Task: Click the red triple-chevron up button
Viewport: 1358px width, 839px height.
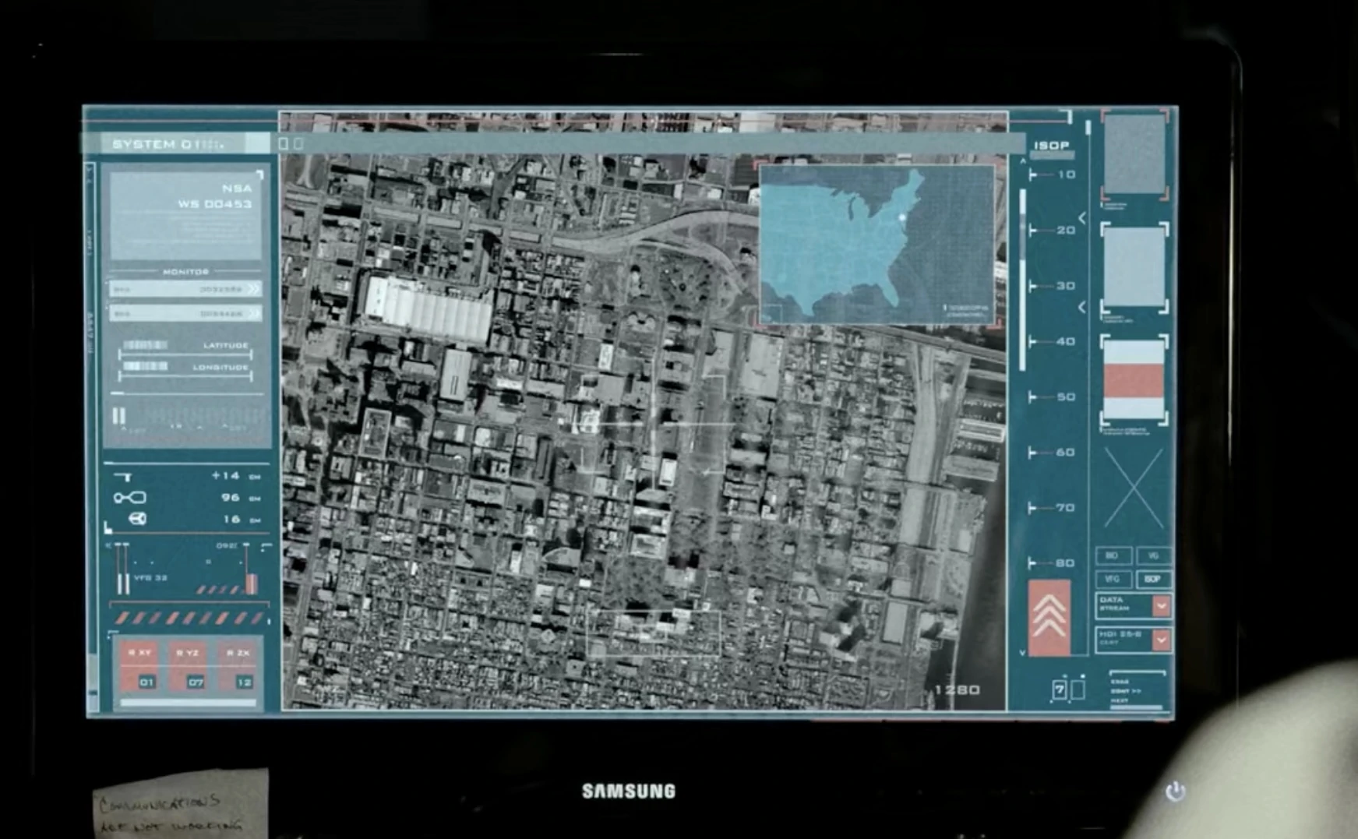Action: point(1049,617)
